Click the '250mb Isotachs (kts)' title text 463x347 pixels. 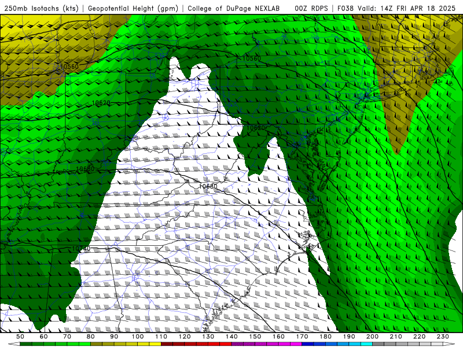point(41,8)
